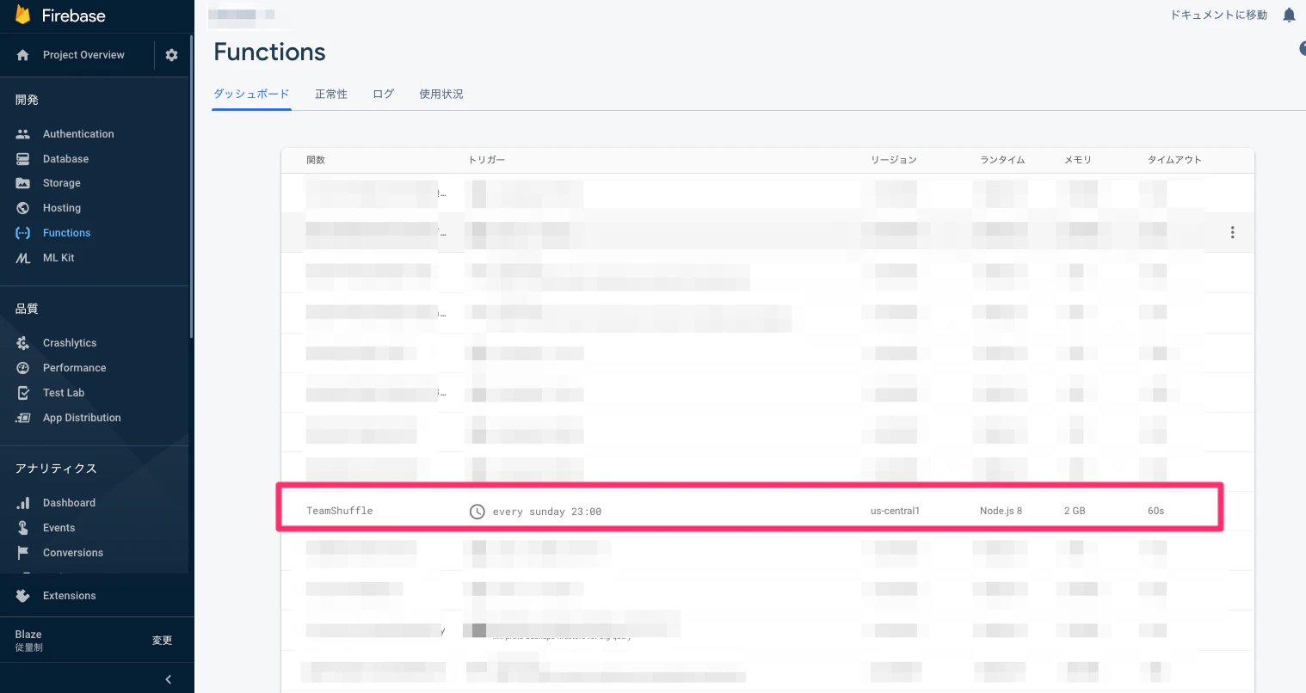The image size is (1306, 693).
Task: Open Test Lab in sidebar
Action: [64, 393]
